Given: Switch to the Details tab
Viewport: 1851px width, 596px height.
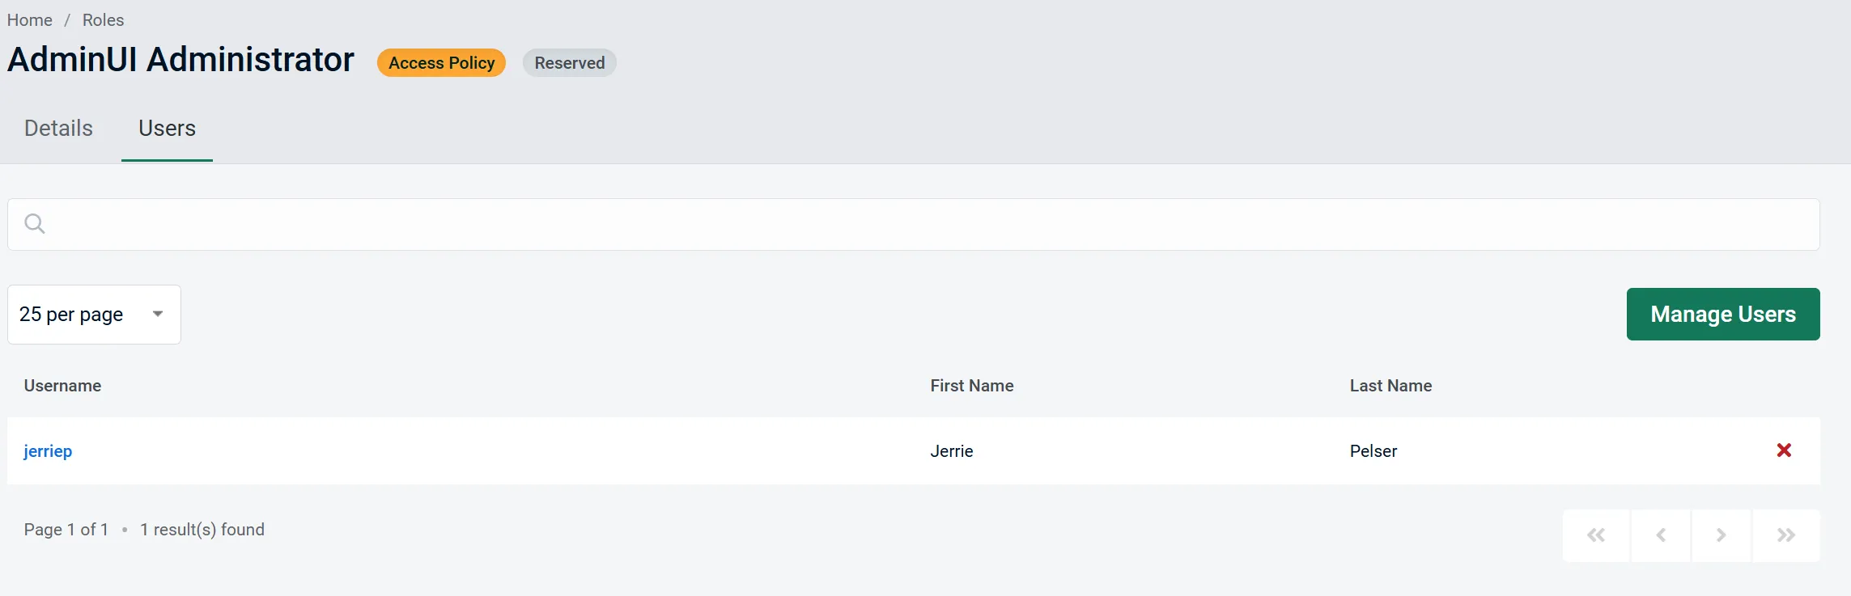Looking at the screenshot, I should 57,128.
